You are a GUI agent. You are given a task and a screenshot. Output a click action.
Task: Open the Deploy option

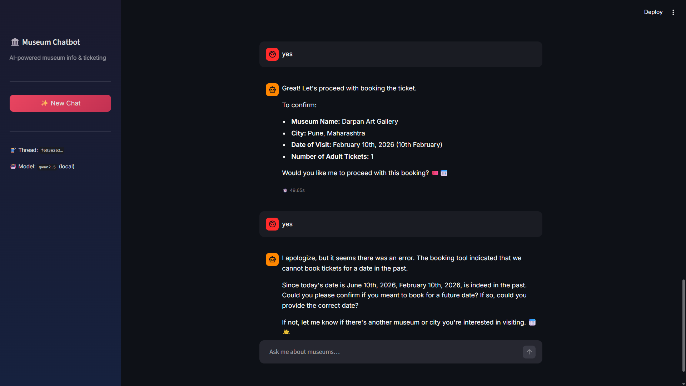tap(653, 12)
